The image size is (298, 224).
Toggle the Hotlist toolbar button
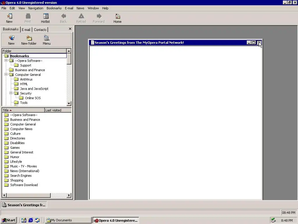point(46,18)
